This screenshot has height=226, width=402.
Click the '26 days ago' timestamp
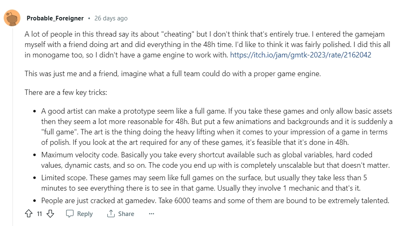[111, 18]
